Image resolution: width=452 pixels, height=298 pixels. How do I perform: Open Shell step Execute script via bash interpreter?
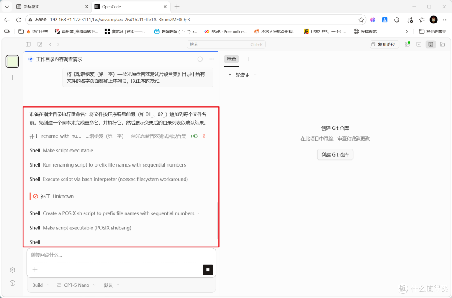click(109, 179)
